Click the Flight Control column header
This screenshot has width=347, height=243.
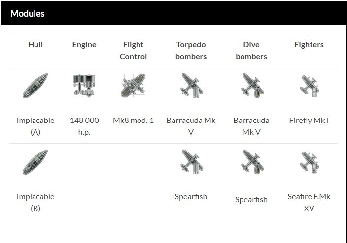133,50
